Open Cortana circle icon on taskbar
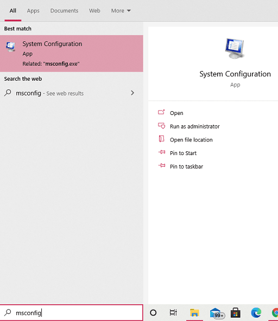 (x=153, y=313)
